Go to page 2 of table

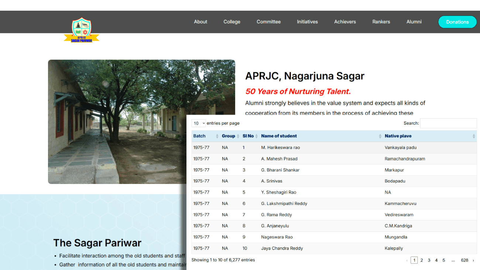pos(422,260)
